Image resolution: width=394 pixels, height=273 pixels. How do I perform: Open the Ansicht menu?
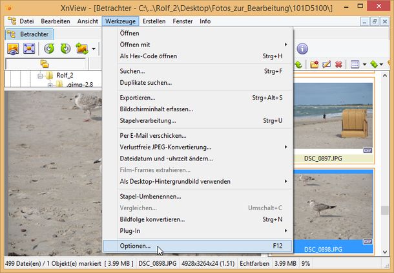[88, 21]
